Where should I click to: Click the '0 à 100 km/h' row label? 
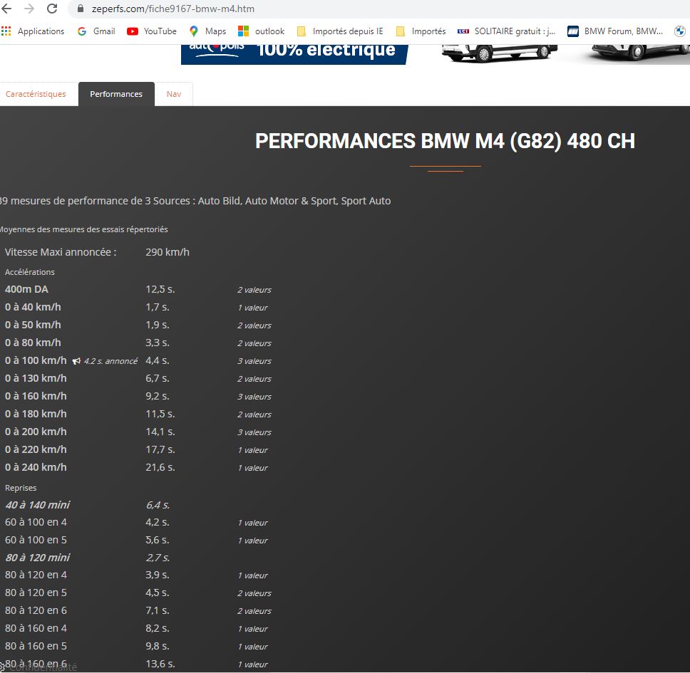pos(36,360)
